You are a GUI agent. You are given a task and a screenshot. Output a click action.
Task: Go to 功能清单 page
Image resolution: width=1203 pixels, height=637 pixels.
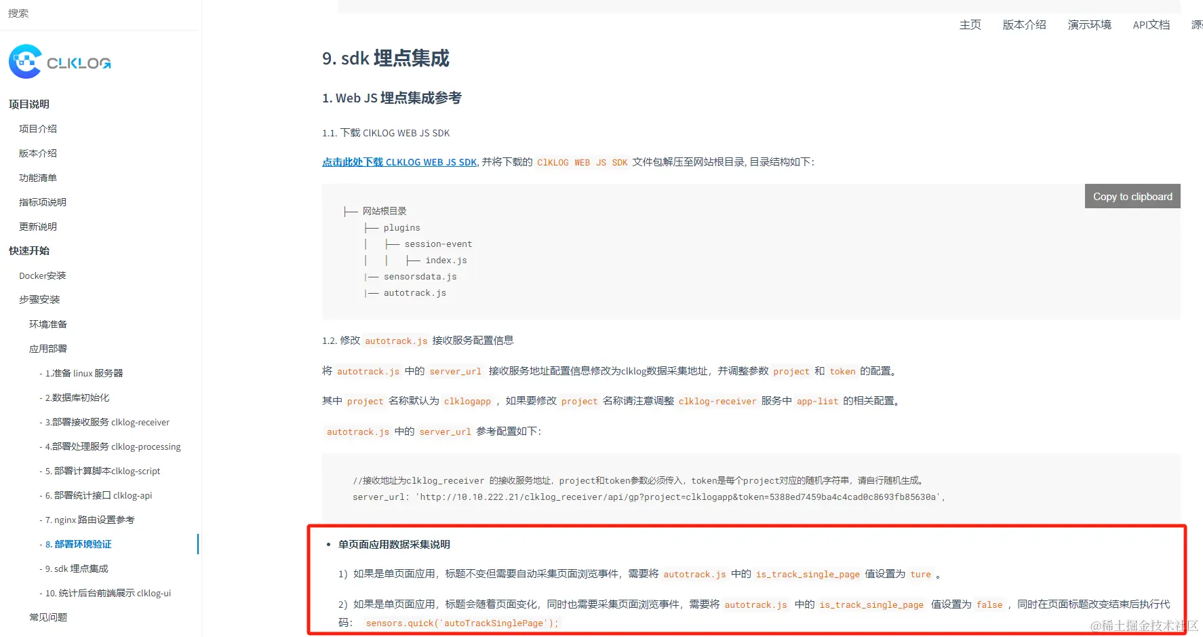point(38,178)
